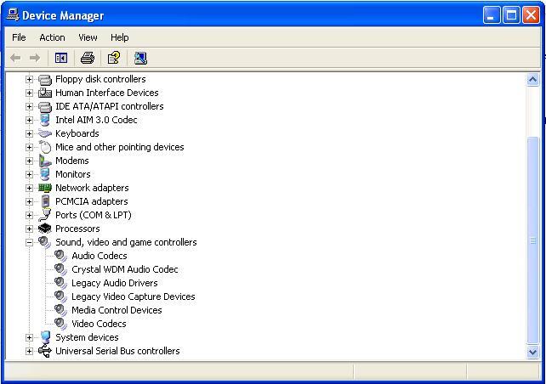
Task: Expand the Processors node
Action: coord(29,229)
